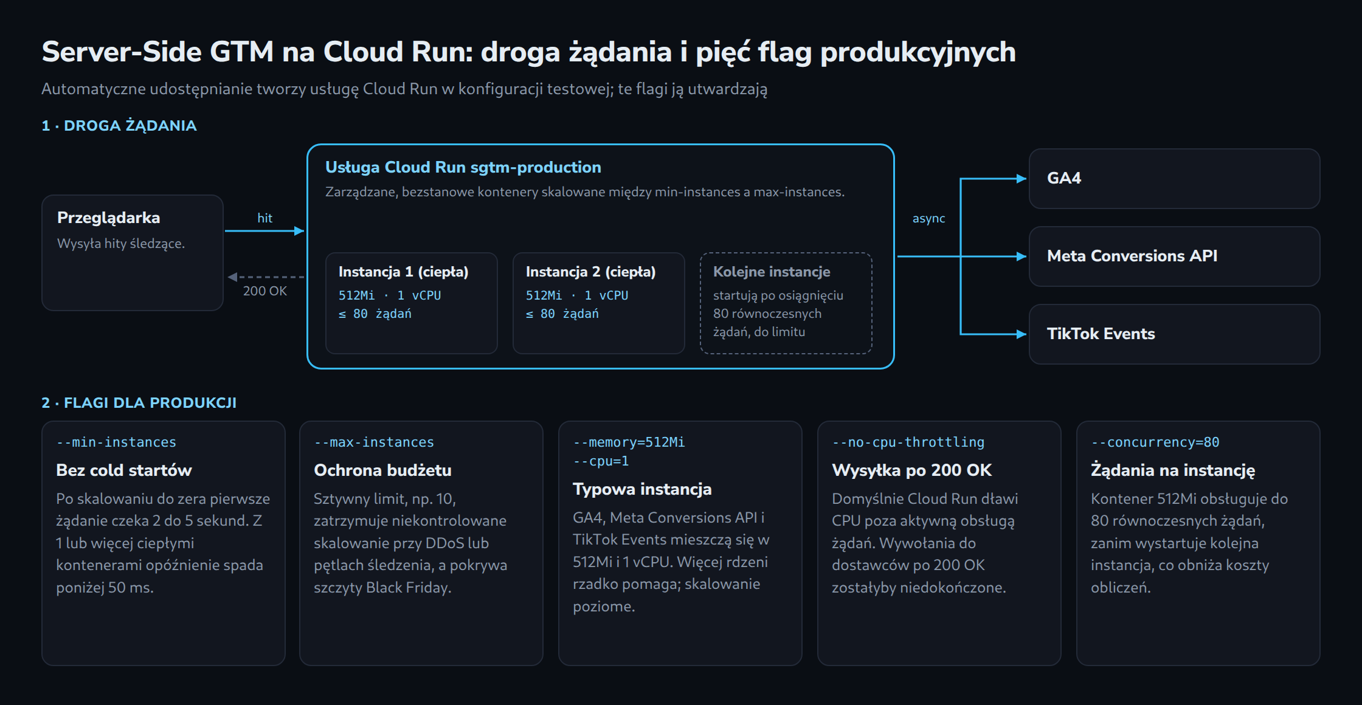Click the 'async' arrow label
The width and height of the screenshot is (1362, 705).
[929, 219]
